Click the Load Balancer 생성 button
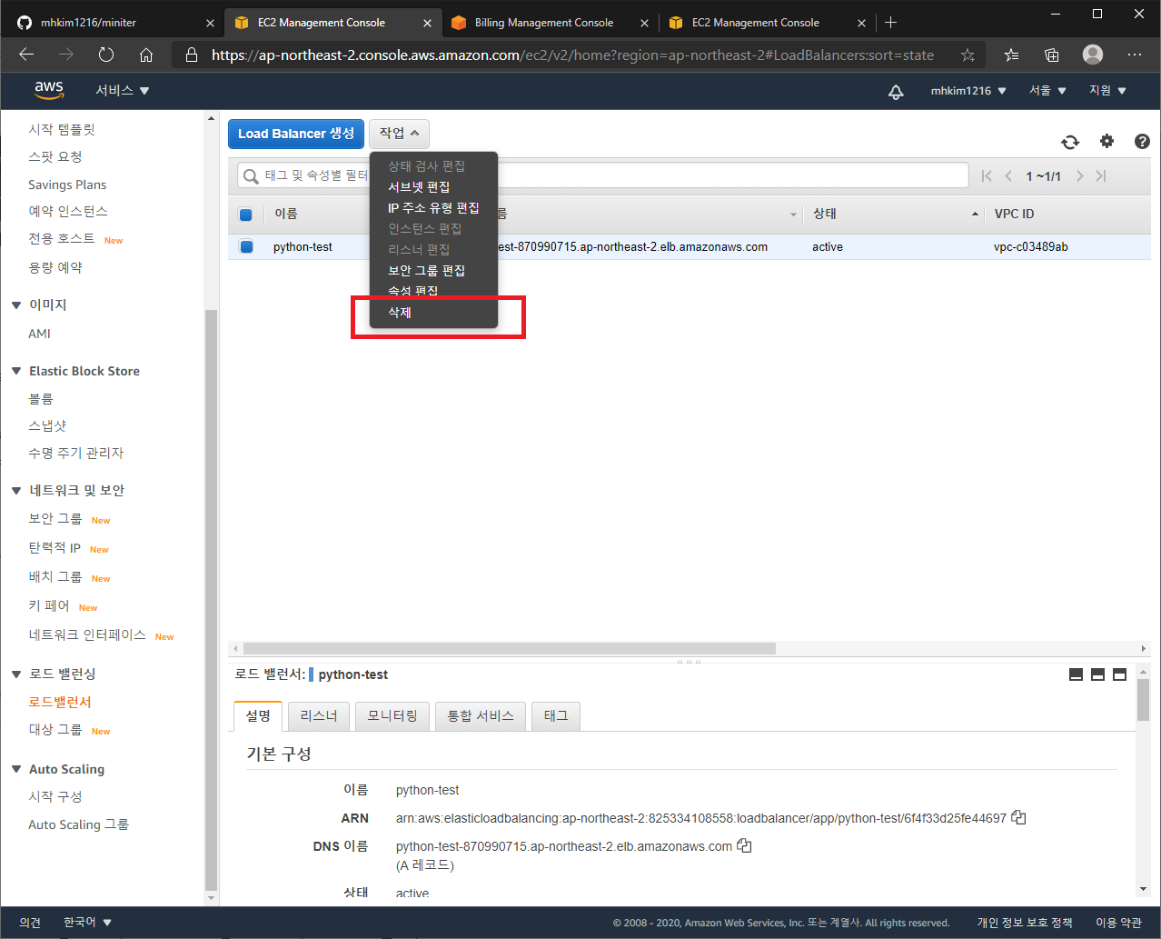The image size is (1161, 939). (x=296, y=134)
